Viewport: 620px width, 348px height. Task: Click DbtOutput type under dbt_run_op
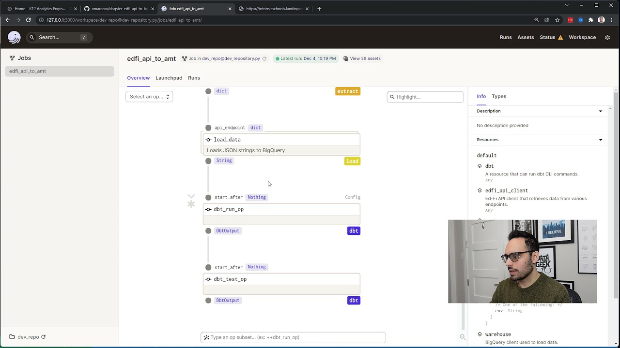coord(228,231)
